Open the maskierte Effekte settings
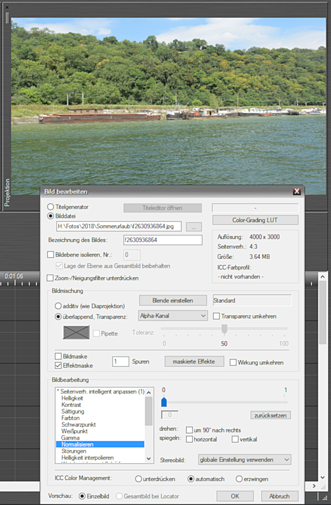The width and height of the screenshot is (331, 505). point(195,362)
